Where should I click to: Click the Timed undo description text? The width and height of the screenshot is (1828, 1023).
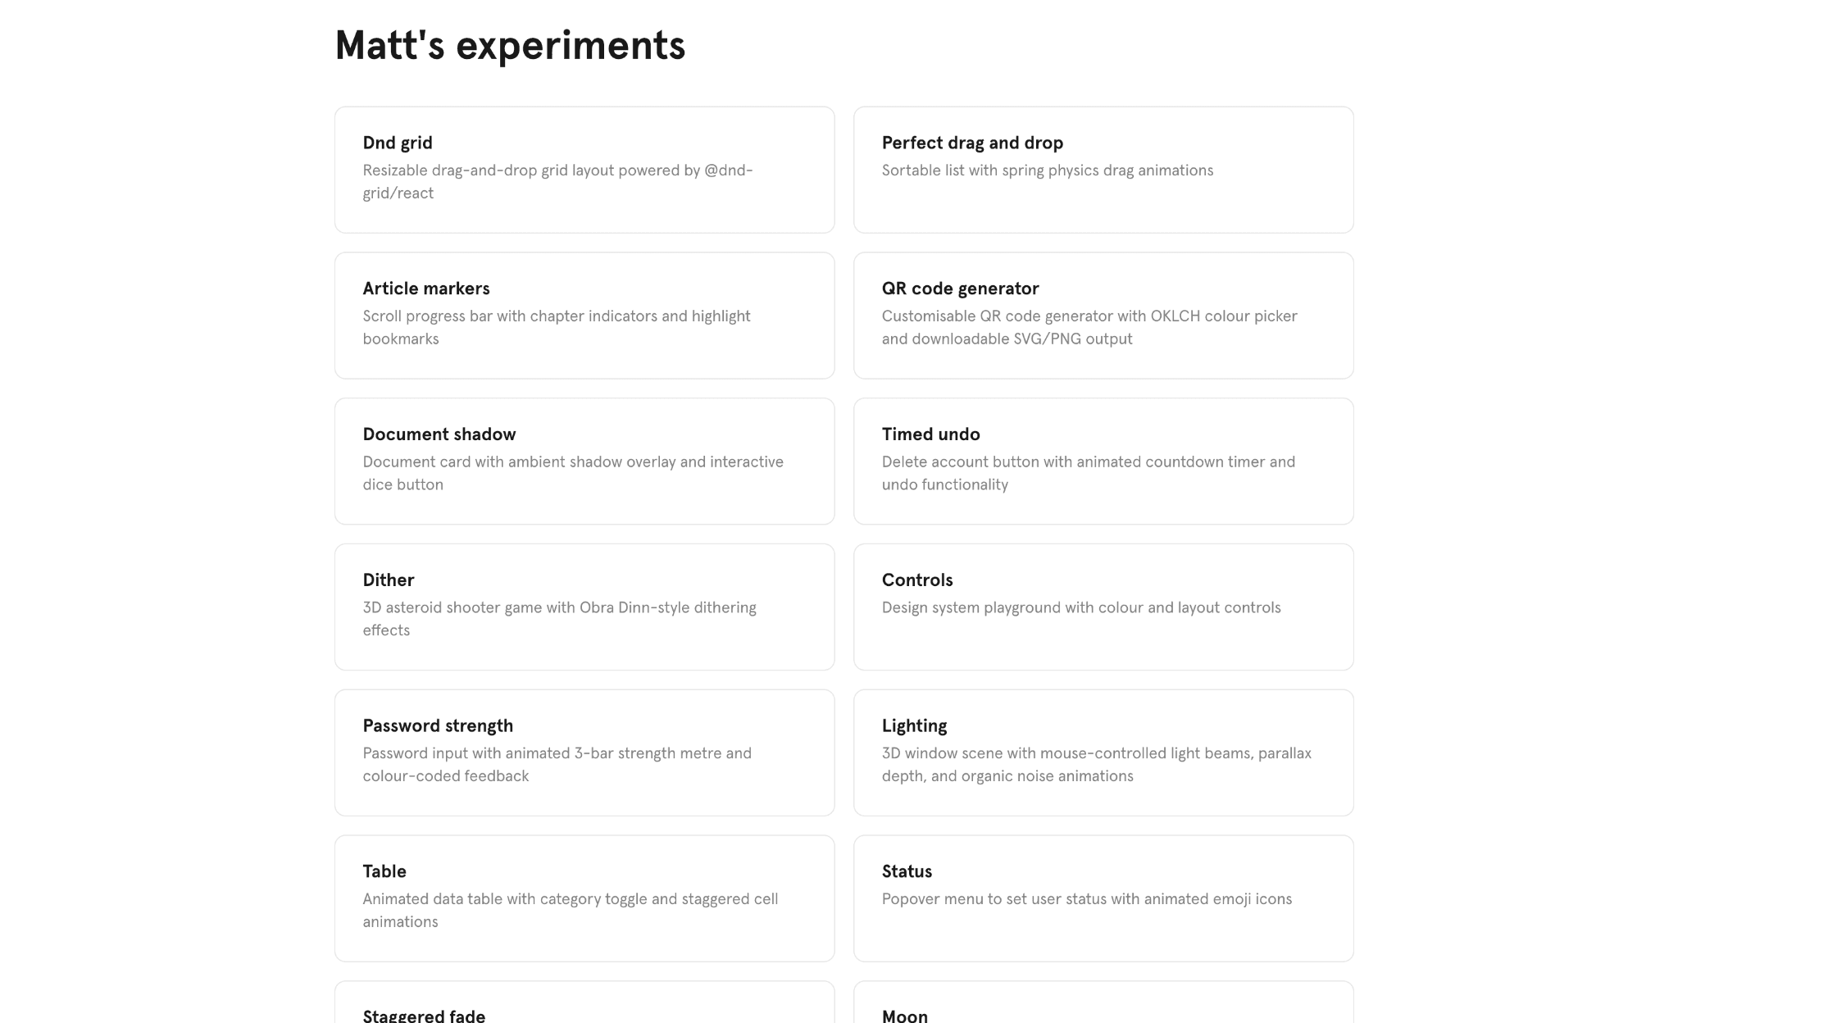(x=1088, y=472)
